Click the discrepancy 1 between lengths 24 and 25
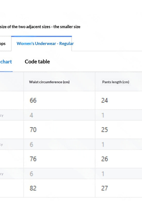 [103, 115]
